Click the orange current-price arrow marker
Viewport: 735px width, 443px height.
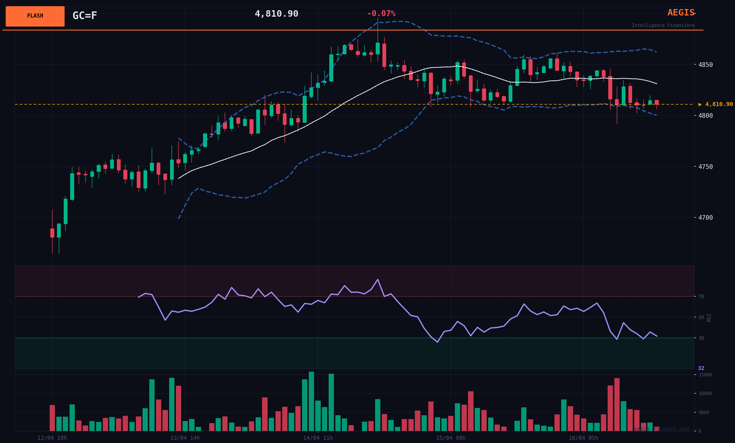click(x=700, y=104)
